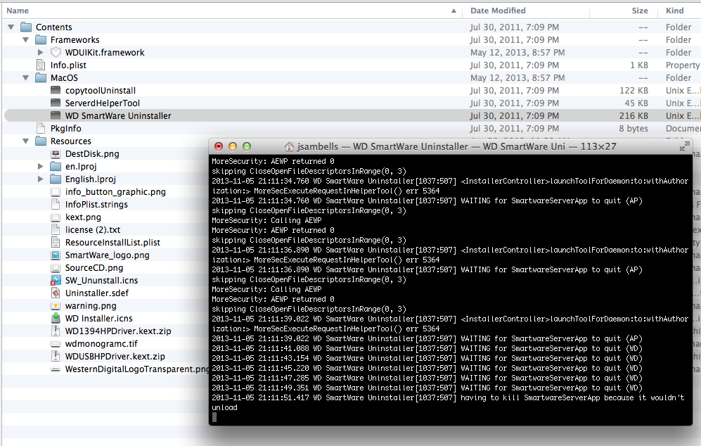This screenshot has height=446, width=701.
Task: Click the 8 bytes size cell
Action: [x=634, y=129]
